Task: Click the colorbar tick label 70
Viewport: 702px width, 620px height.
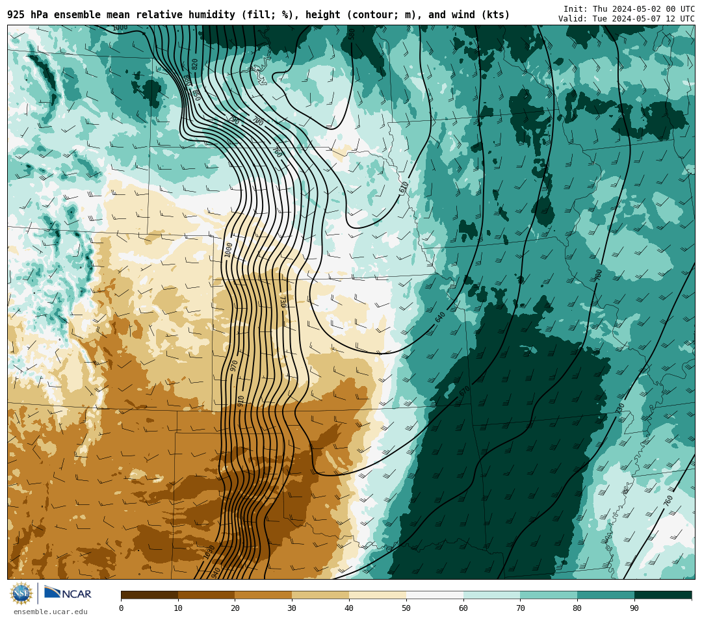Action: (x=520, y=608)
